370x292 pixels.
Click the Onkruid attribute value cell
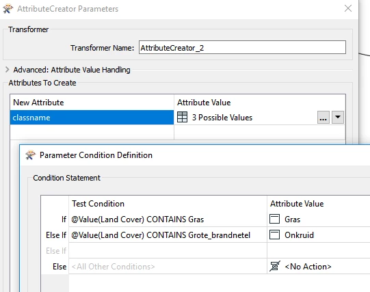(319, 235)
